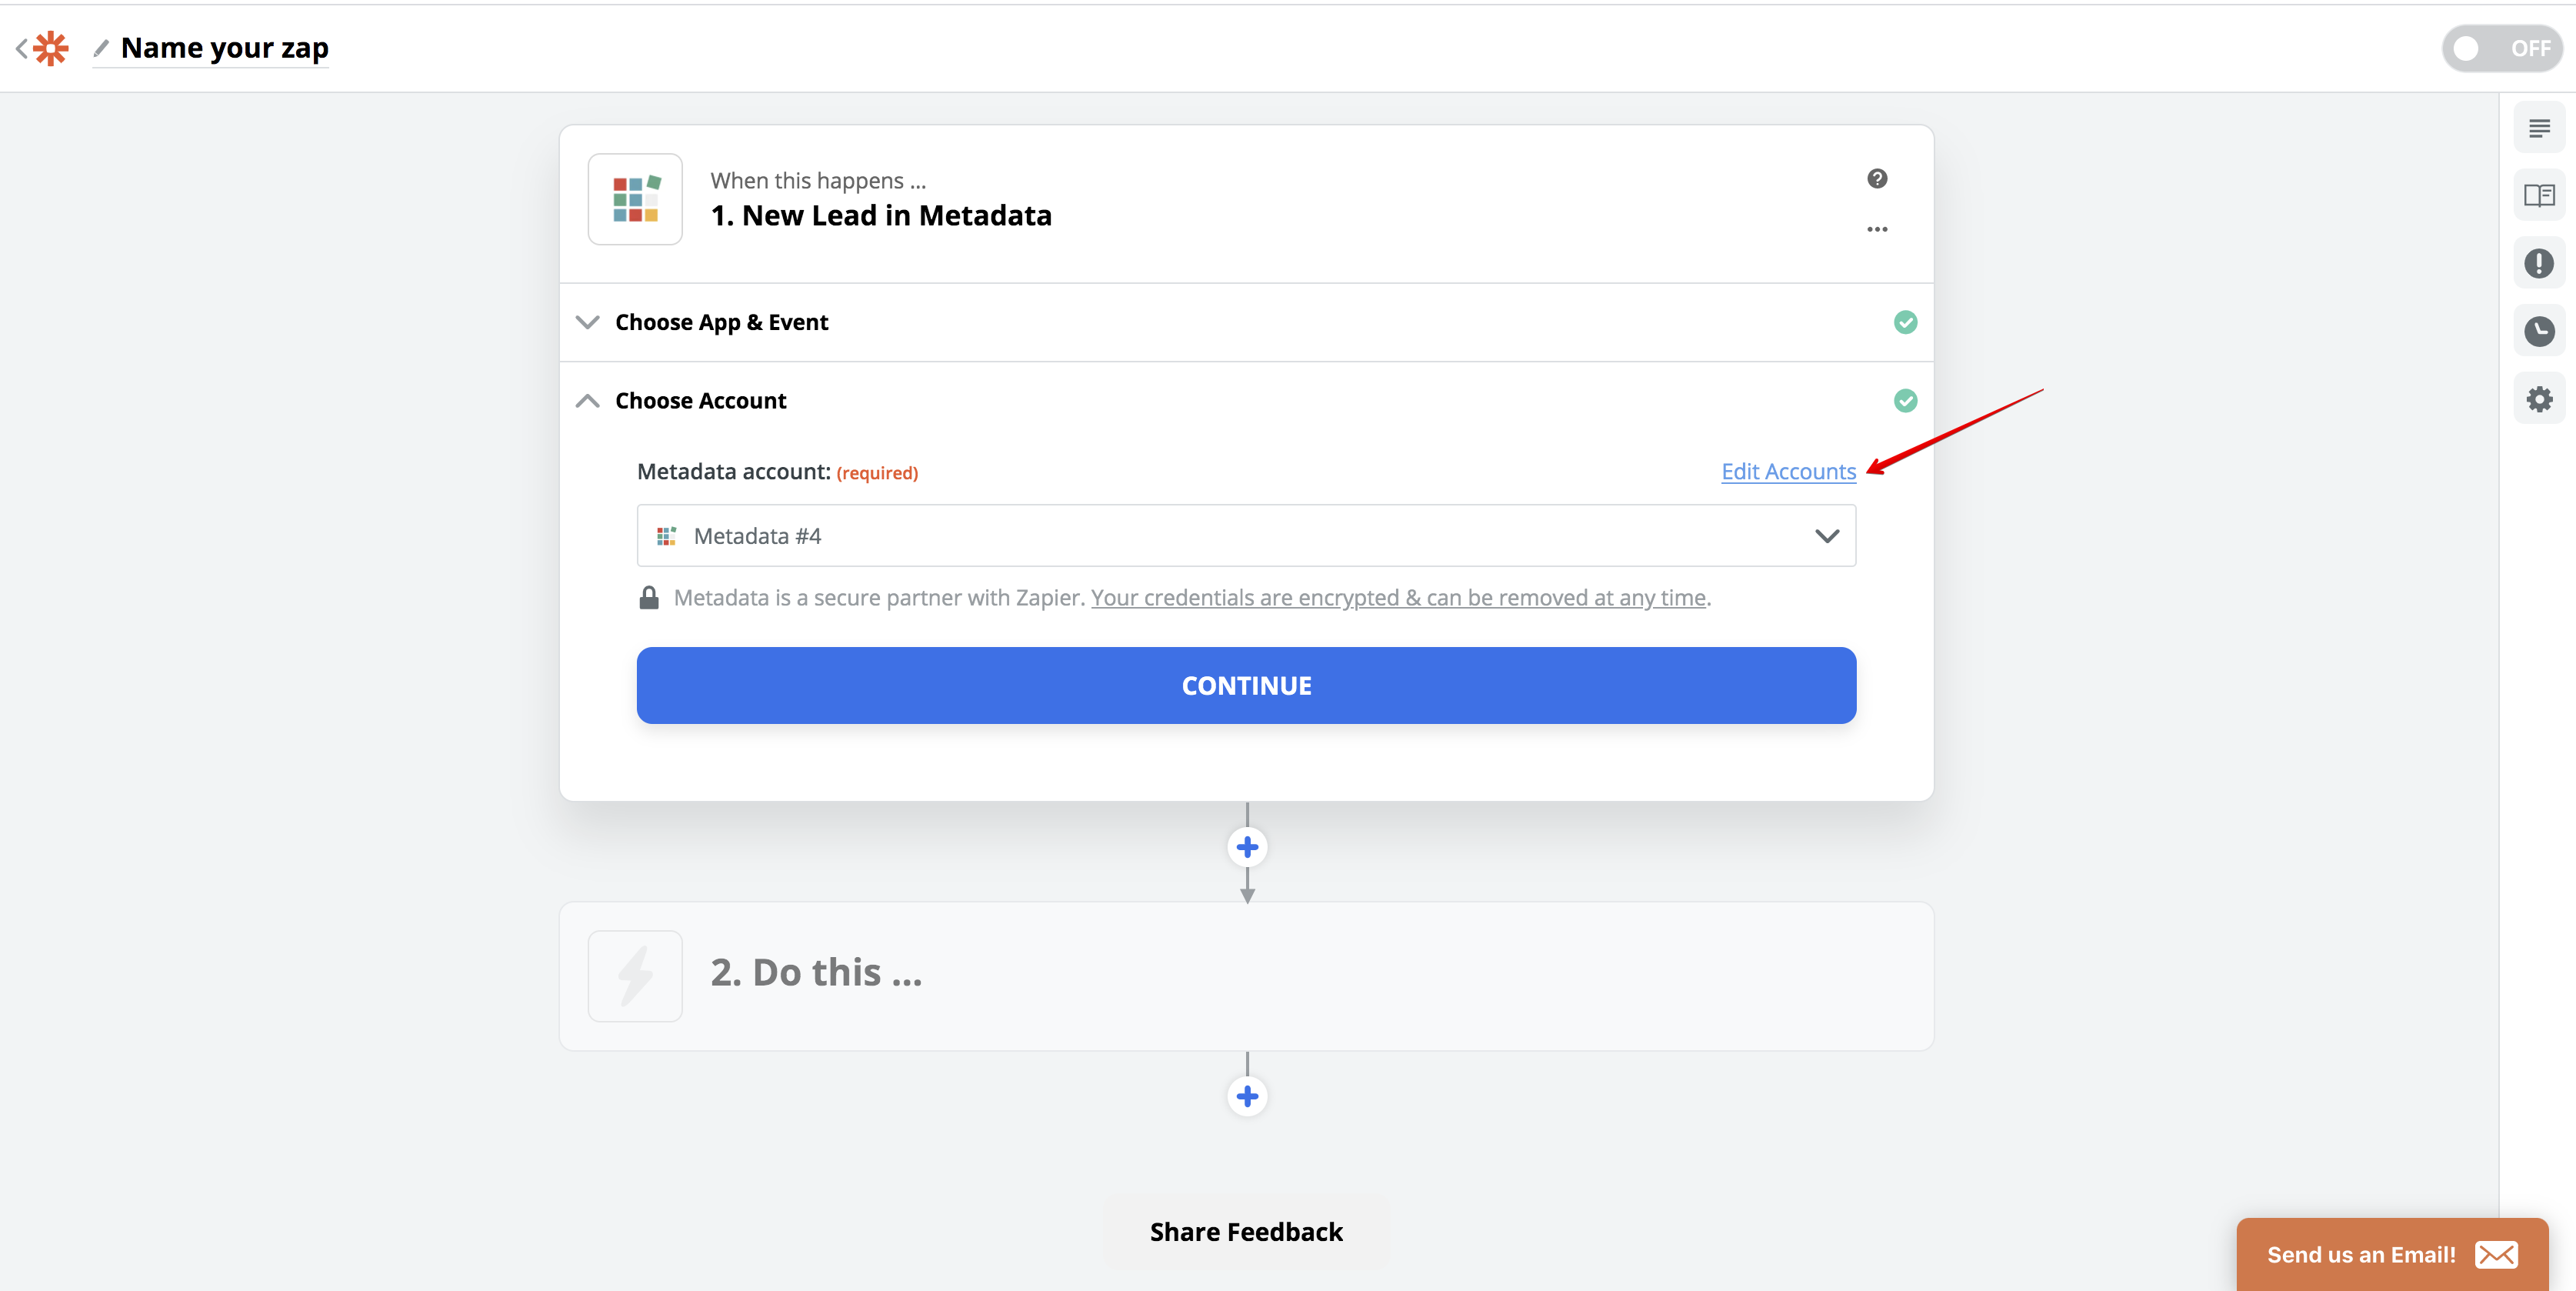
Task: Open the notes panel icon
Action: [x=2539, y=127]
